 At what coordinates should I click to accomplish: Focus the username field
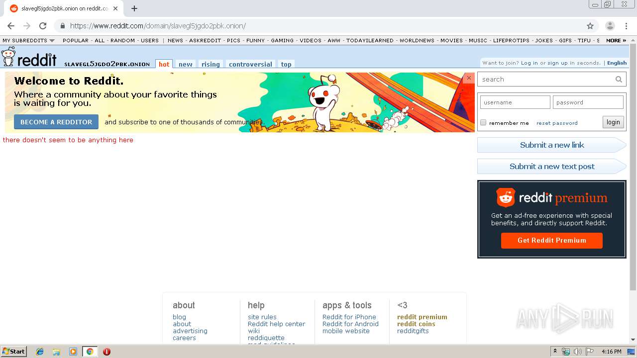point(515,102)
